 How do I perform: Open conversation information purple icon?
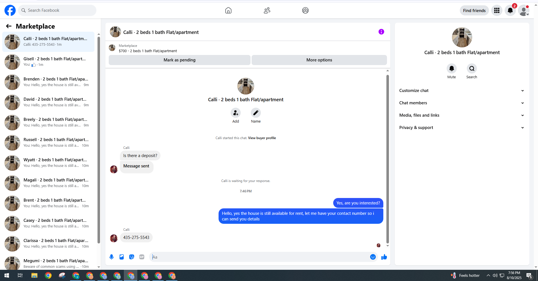(381, 32)
